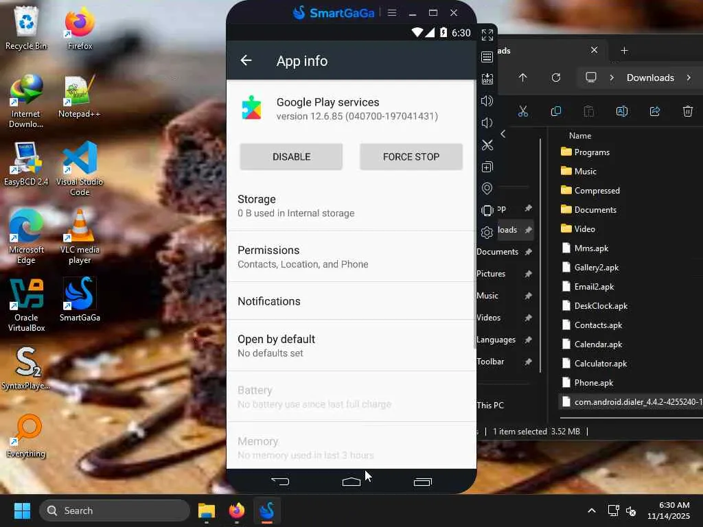Refresh the File Explorer folder view
Image resolution: width=703 pixels, height=527 pixels.
[x=556, y=78]
